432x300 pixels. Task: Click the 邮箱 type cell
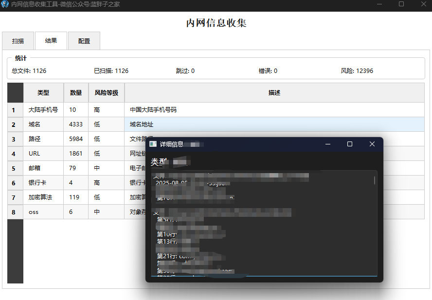click(43, 168)
